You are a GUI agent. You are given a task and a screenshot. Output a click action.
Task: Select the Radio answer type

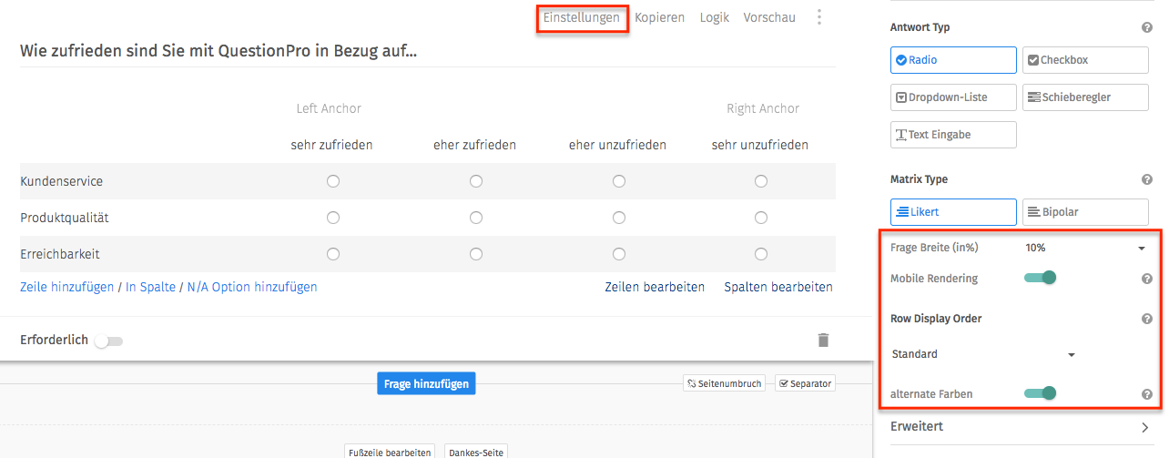pyautogui.click(x=953, y=60)
